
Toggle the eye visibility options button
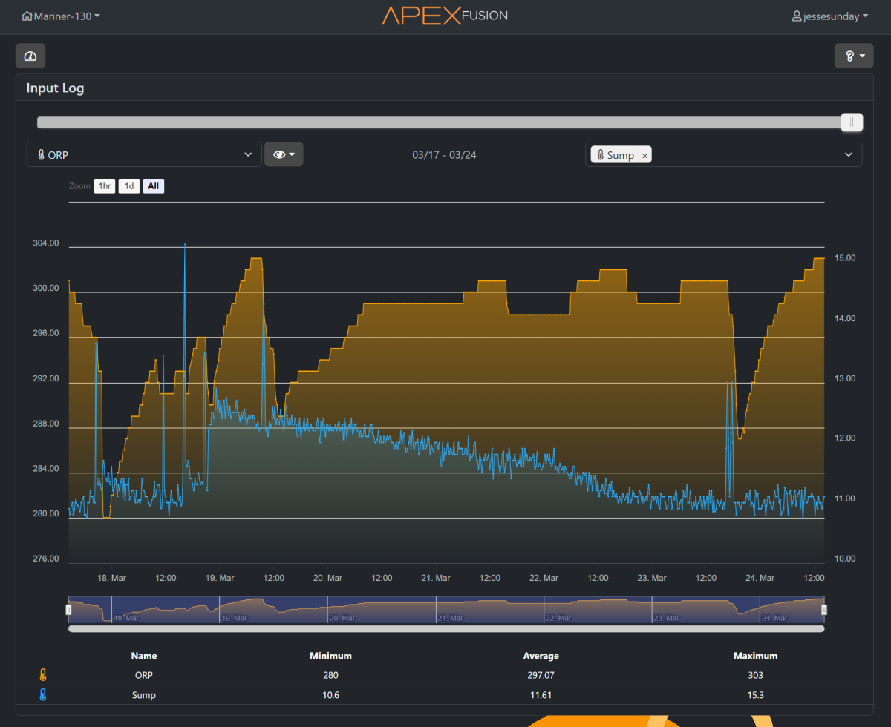click(284, 154)
